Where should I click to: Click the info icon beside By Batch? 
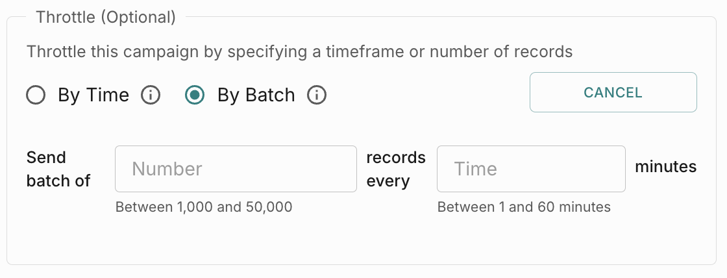317,95
